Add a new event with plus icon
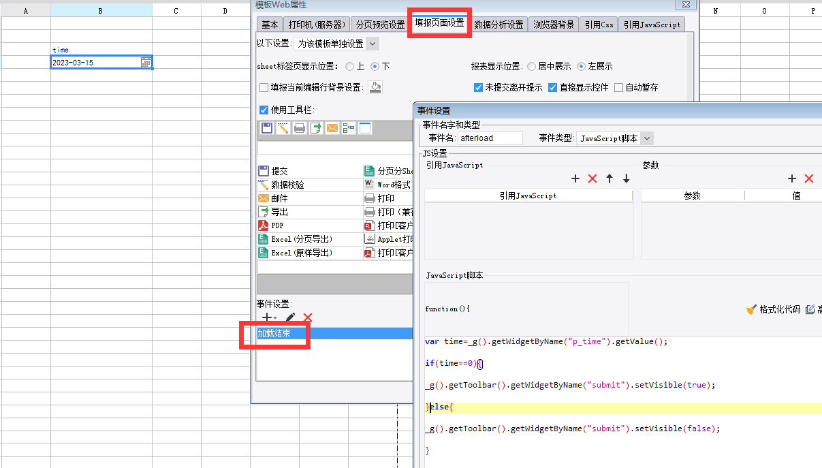The width and height of the screenshot is (822, 468). 266,317
